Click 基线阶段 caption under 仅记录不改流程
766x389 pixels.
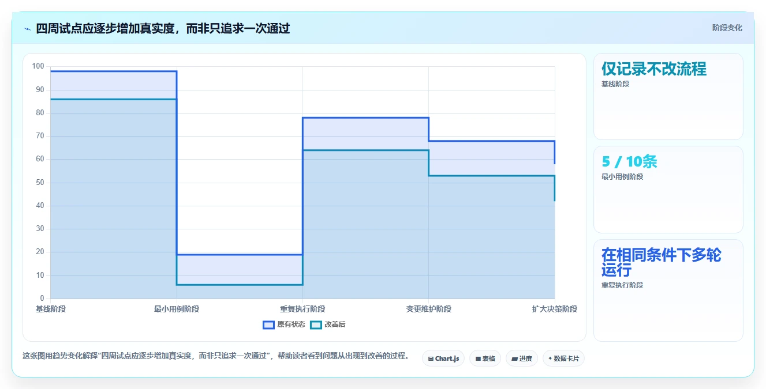615,84
